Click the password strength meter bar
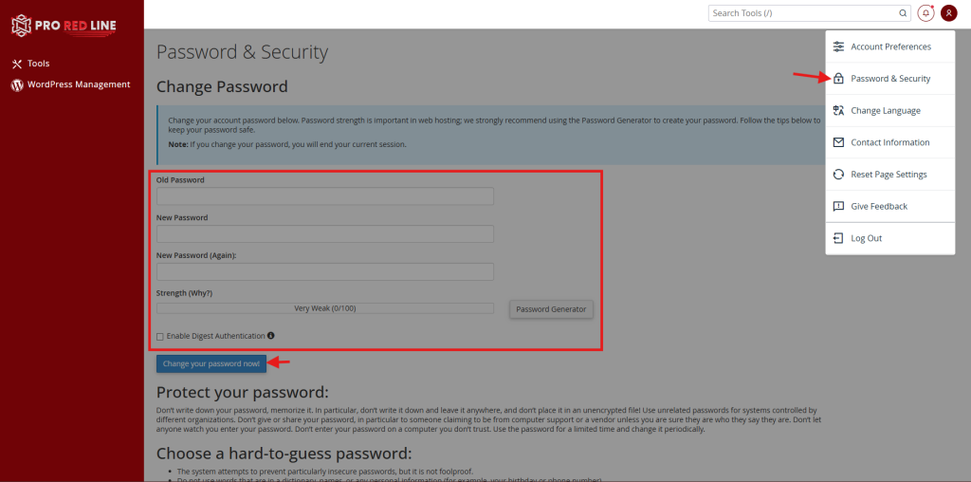The height and width of the screenshot is (482, 971). (324, 308)
